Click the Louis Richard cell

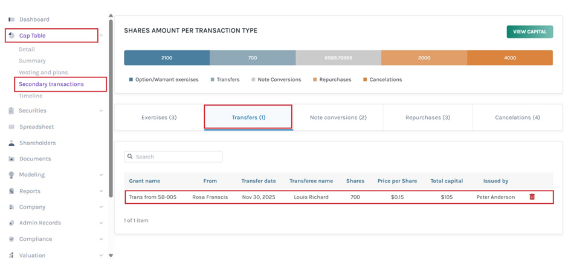[311, 197]
